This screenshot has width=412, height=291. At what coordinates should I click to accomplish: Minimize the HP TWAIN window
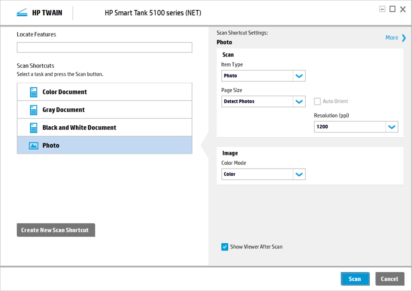382,9
